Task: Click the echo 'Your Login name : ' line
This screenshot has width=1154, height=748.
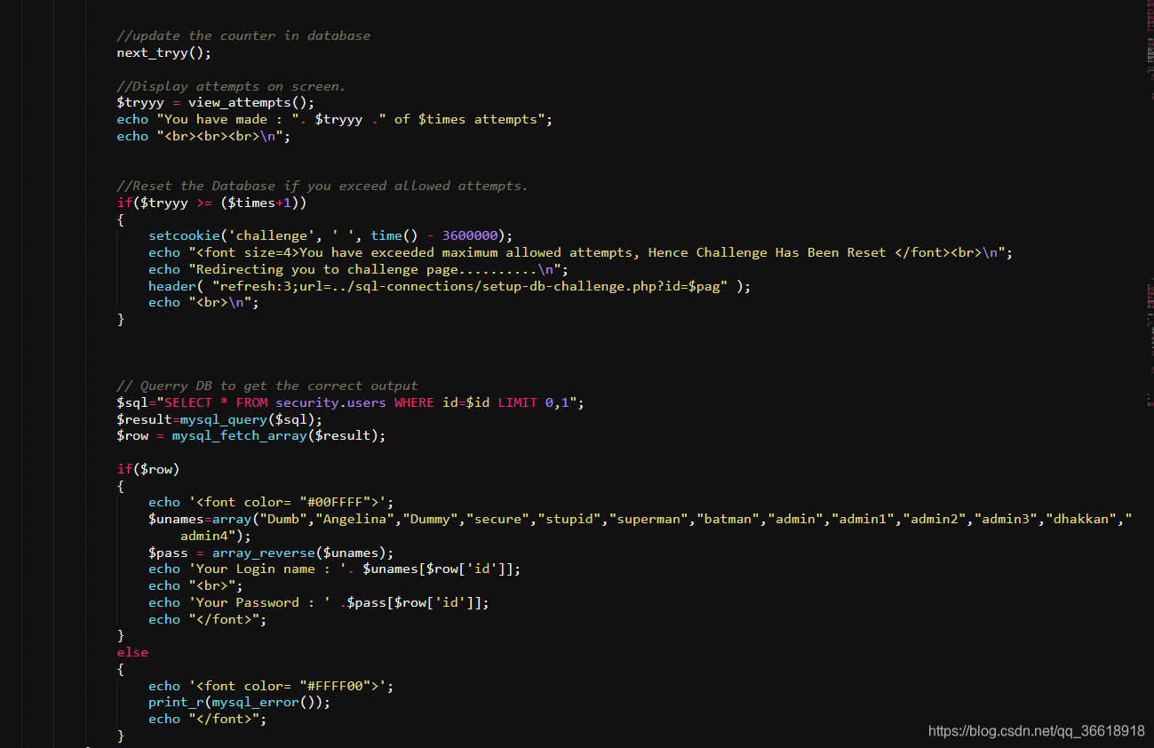Action: 334,569
